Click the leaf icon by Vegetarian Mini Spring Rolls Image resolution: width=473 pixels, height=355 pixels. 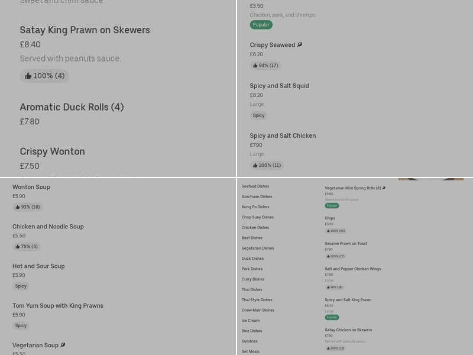384,188
